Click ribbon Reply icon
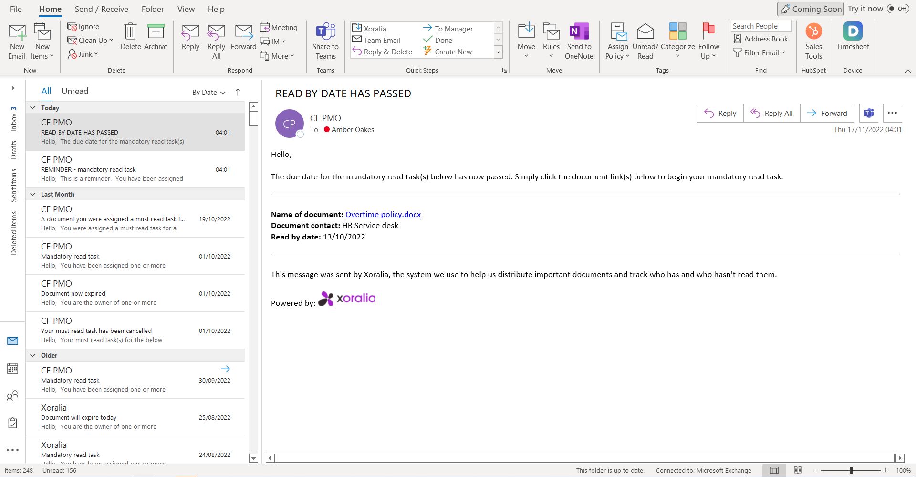The height and width of the screenshot is (477, 916). 190,37
